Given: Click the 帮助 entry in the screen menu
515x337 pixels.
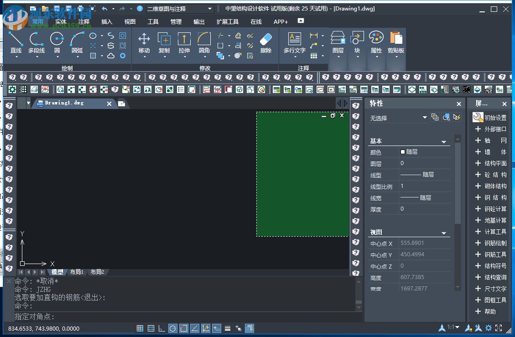Looking at the screenshot, I should pyautogui.click(x=490, y=311).
